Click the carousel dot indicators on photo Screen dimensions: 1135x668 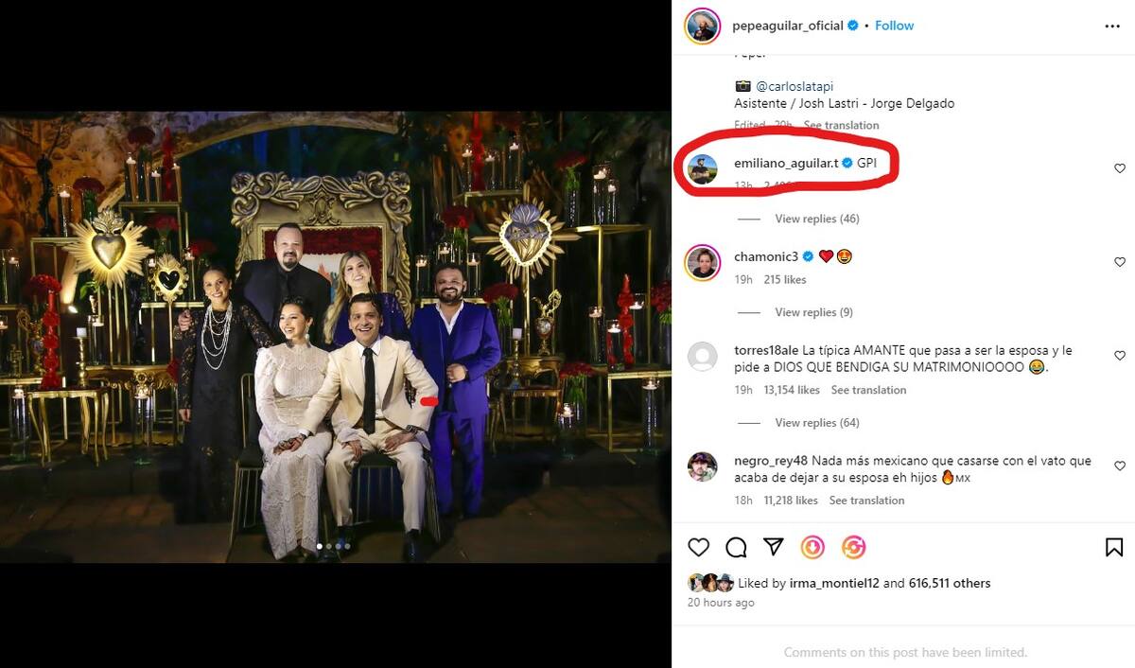coord(333,546)
